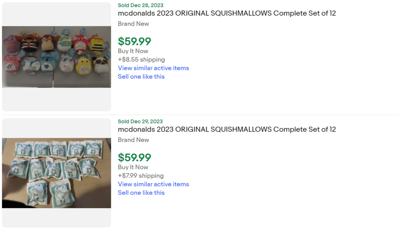The height and width of the screenshot is (230, 409).
Task: Click the Sold Dec 29, 2023 label
Action: coord(140,121)
